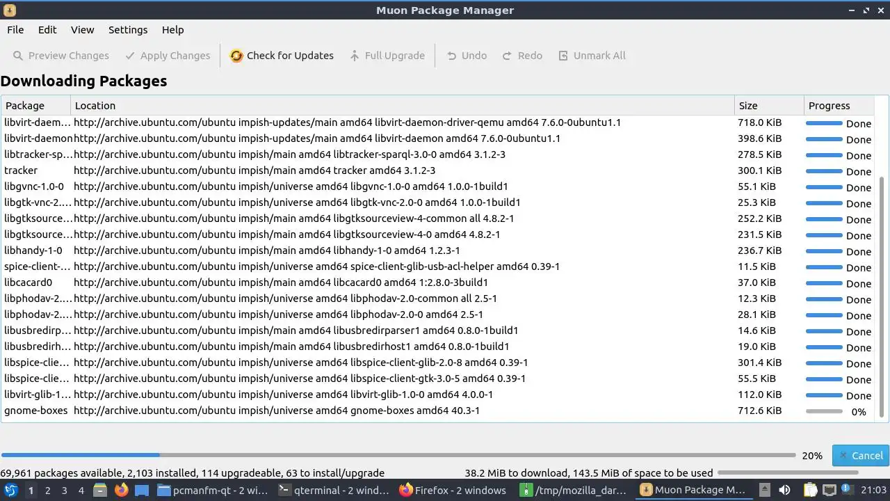Open the View menu

pos(82,30)
